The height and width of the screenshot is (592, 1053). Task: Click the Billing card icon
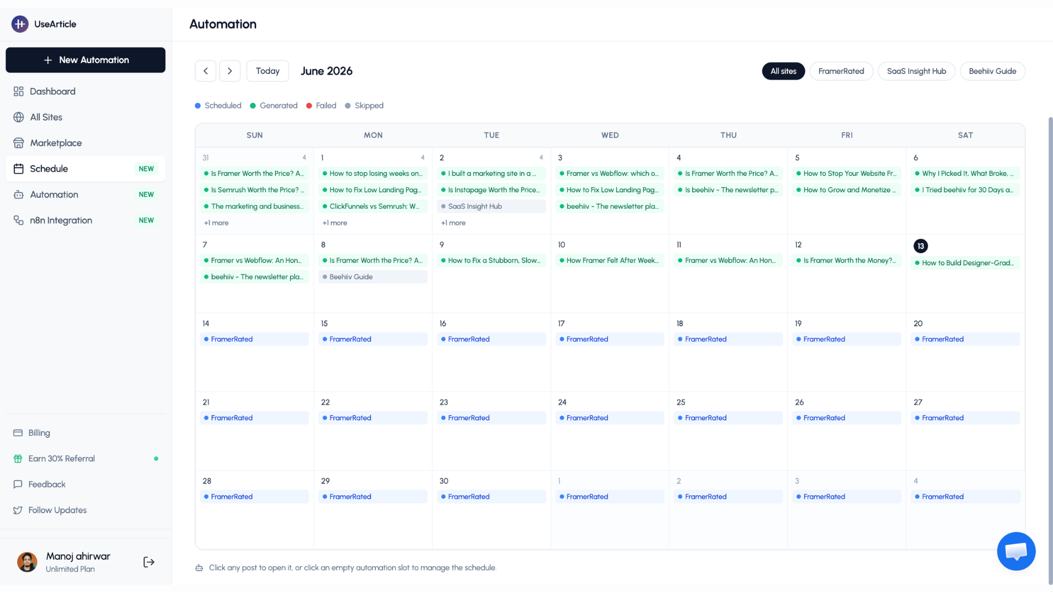pos(18,433)
